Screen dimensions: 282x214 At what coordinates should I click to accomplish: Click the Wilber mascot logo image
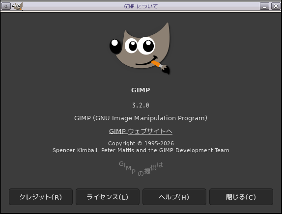pyautogui.click(x=140, y=48)
